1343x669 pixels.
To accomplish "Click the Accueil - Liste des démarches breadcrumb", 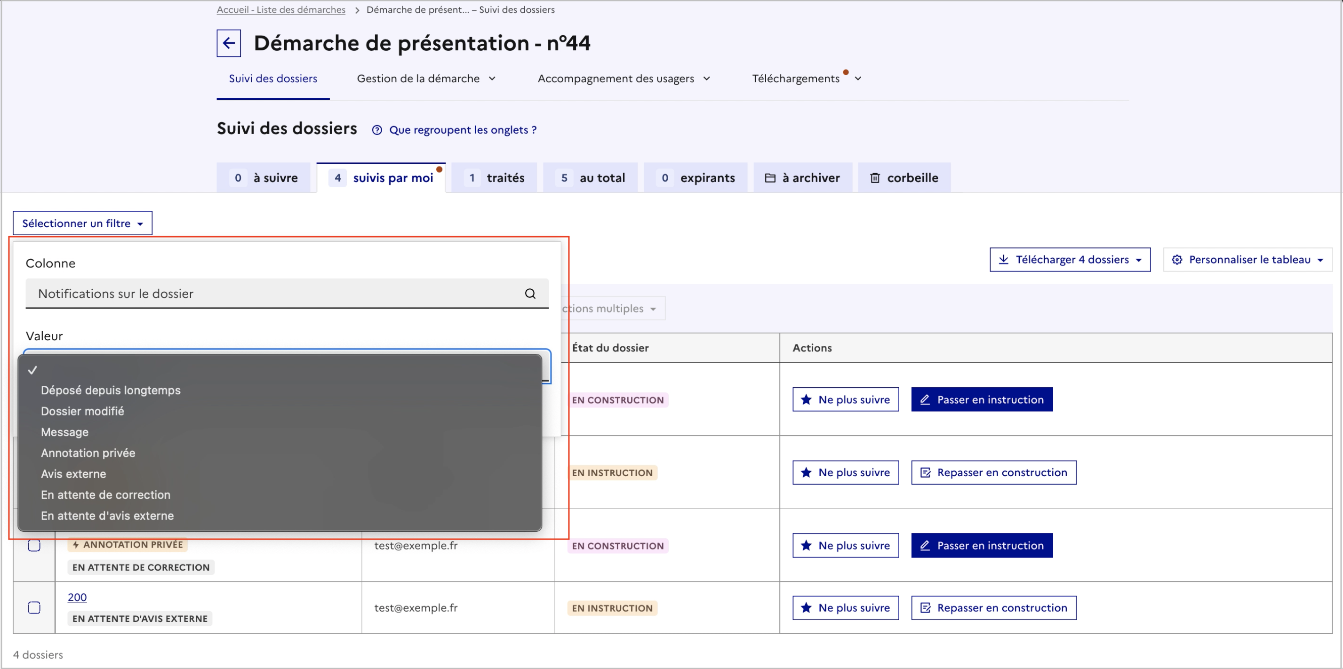I will tap(280, 9).
